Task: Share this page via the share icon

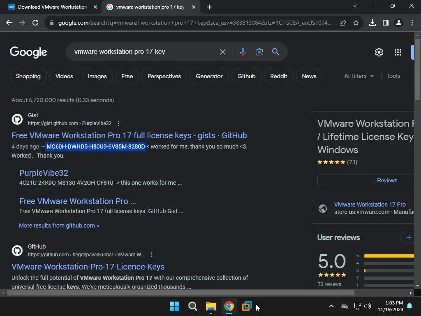Action: 343,23
